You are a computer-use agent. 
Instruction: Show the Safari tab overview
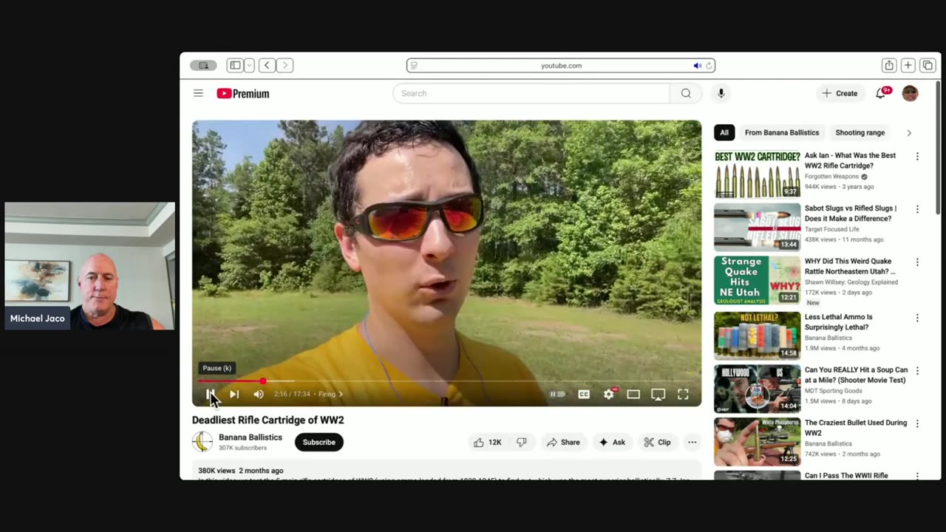coord(928,66)
